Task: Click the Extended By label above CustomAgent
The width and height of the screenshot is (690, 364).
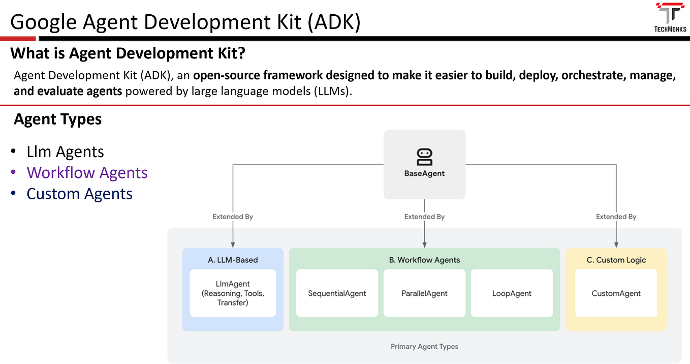Action: click(616, 216)
